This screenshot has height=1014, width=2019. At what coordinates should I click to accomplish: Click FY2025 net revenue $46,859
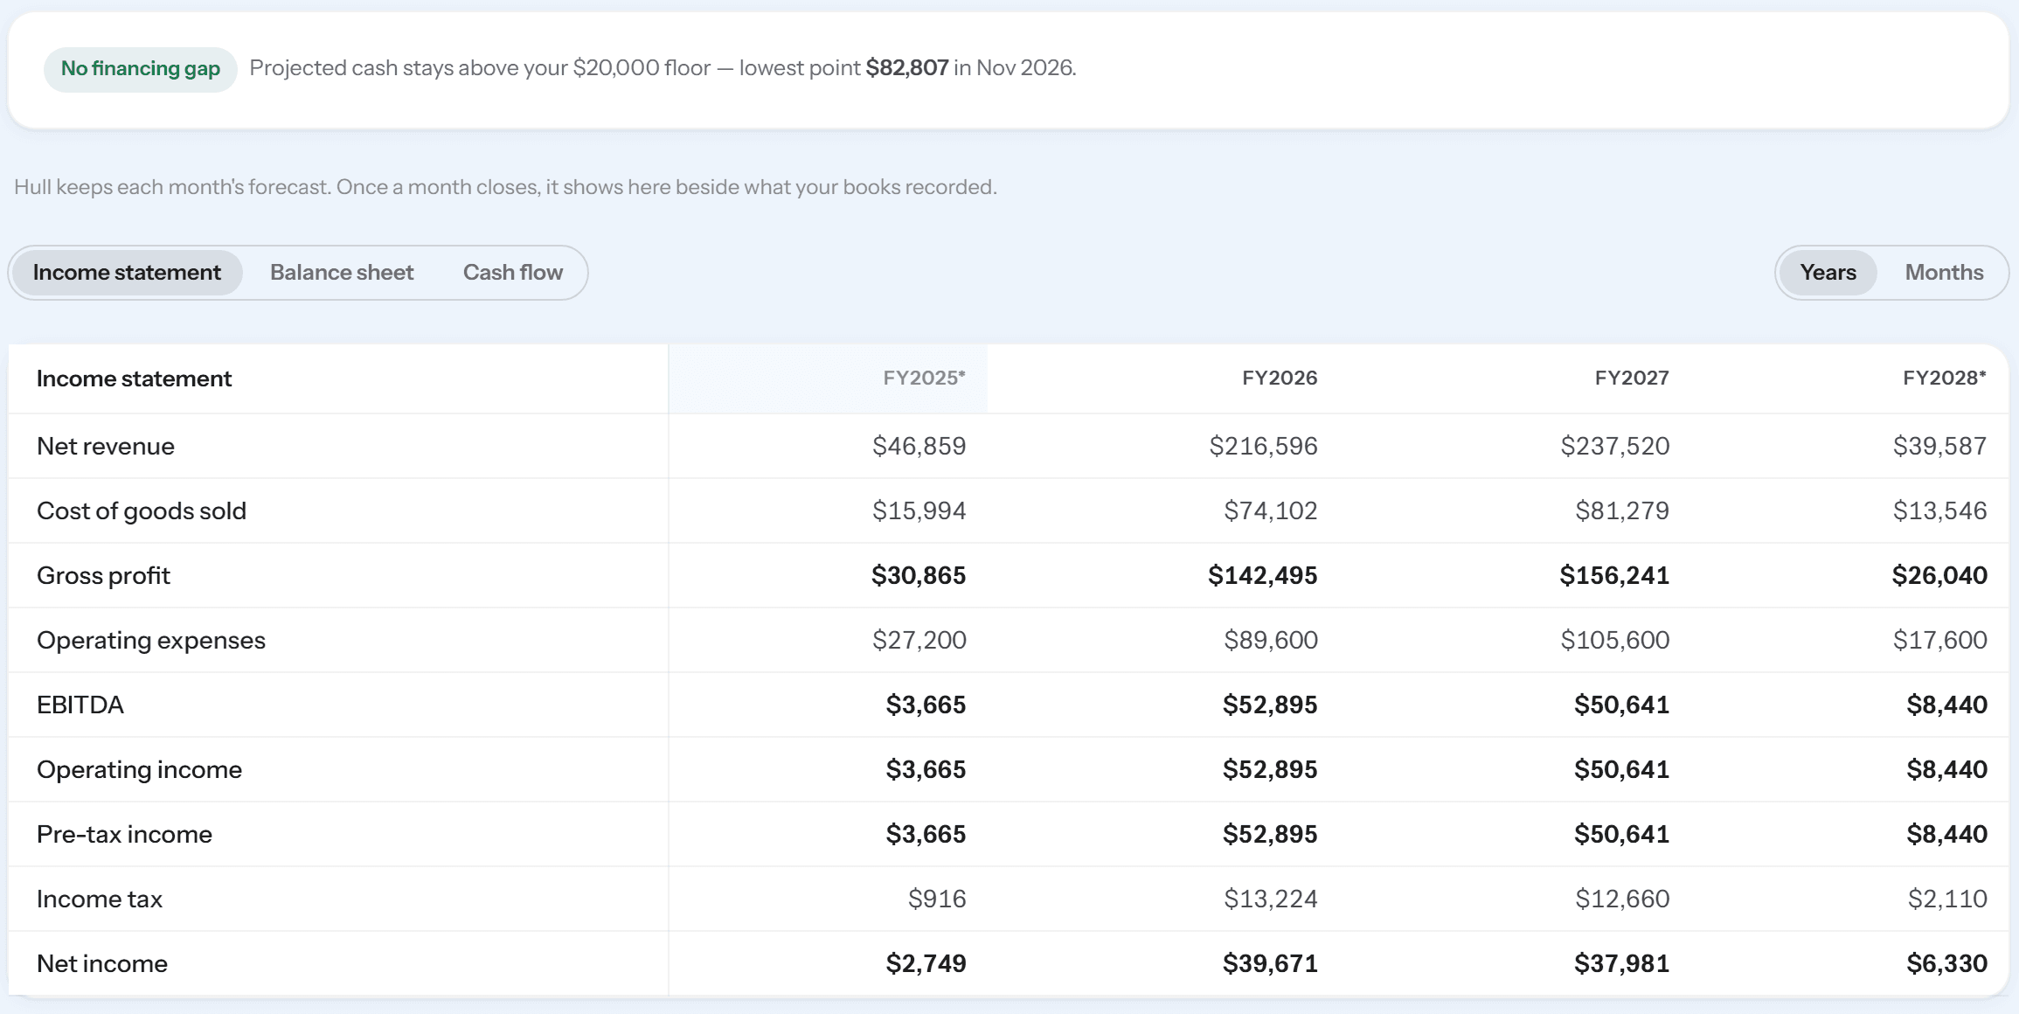pyautogui.click(x=919, y=446)
